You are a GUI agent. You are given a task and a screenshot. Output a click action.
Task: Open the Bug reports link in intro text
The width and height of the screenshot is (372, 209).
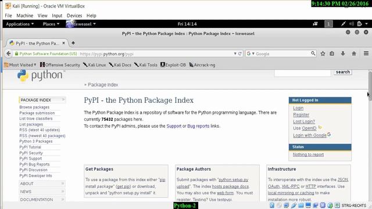tap(198, 126)
